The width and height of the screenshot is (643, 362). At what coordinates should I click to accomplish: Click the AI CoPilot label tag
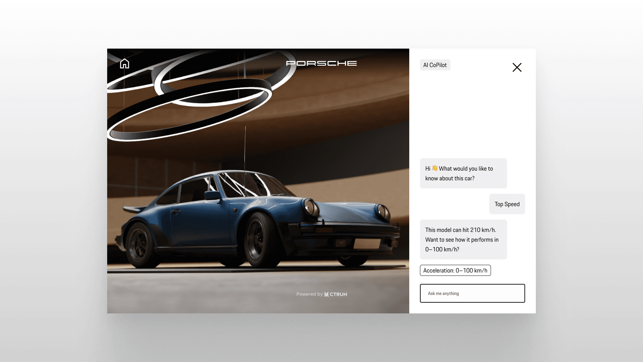click(435, 65)
